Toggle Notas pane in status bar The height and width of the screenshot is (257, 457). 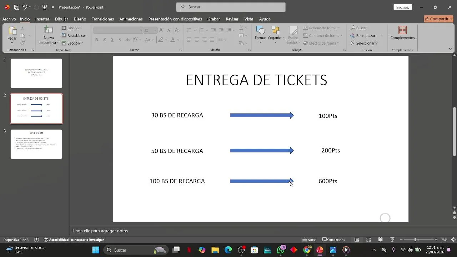tap(309, 240)
